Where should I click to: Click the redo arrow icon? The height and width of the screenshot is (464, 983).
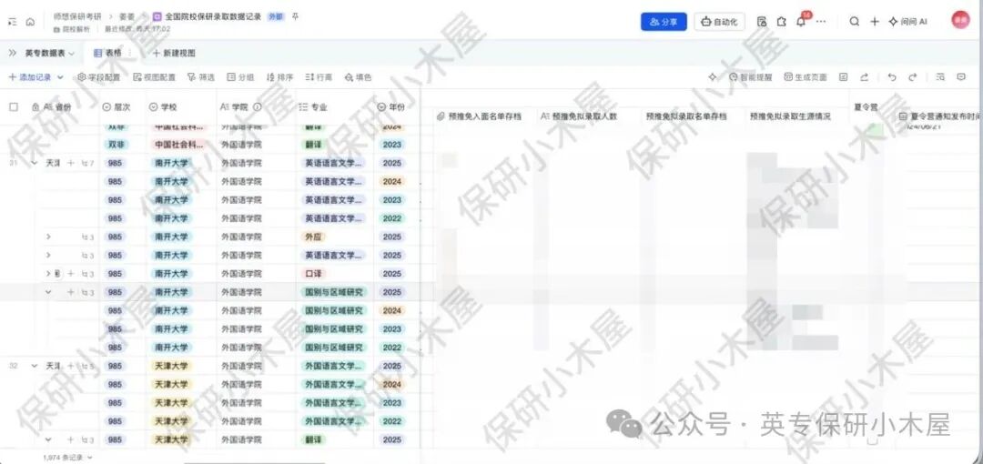[x=912, y=77]
